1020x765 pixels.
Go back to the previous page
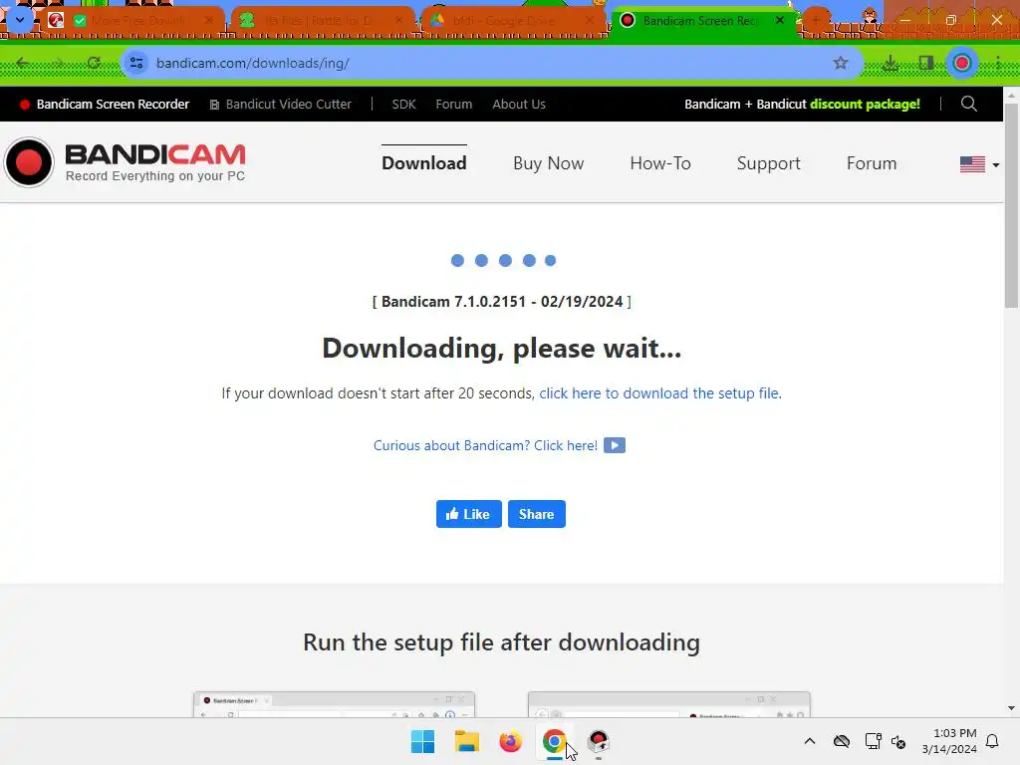[23, 63]
